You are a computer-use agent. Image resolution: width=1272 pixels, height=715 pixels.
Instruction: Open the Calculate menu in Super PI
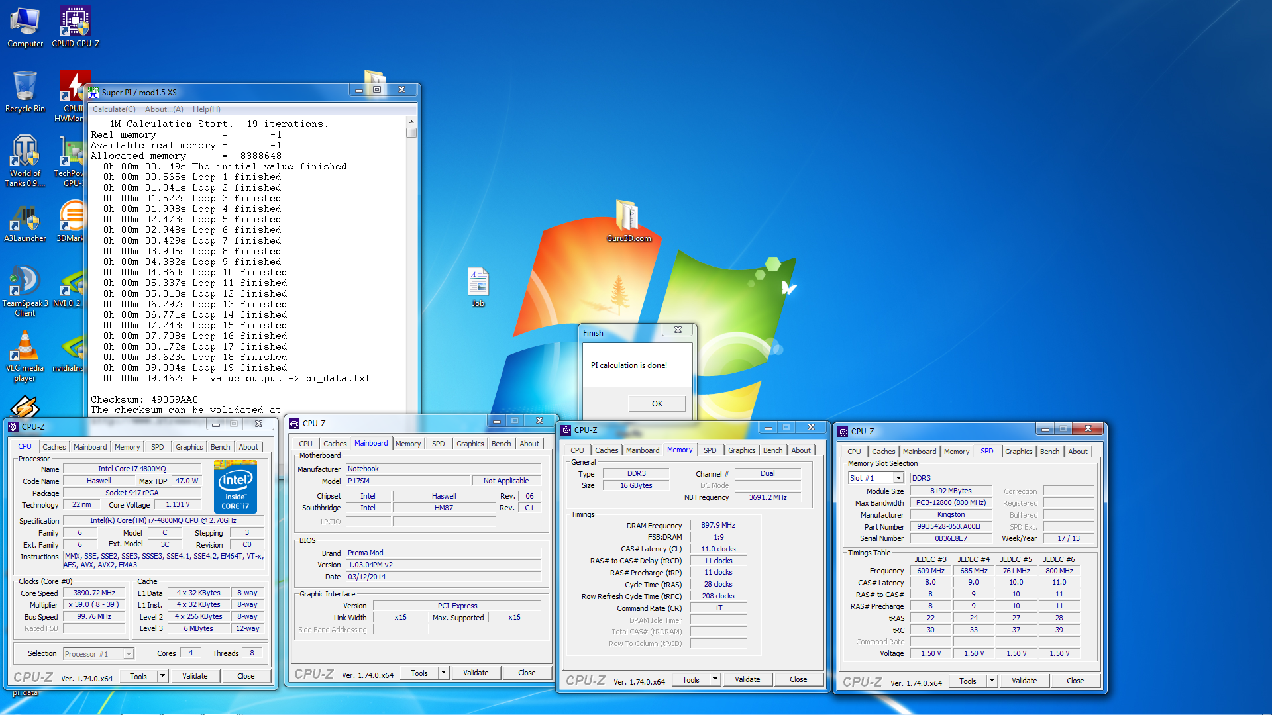pos(114,109)
